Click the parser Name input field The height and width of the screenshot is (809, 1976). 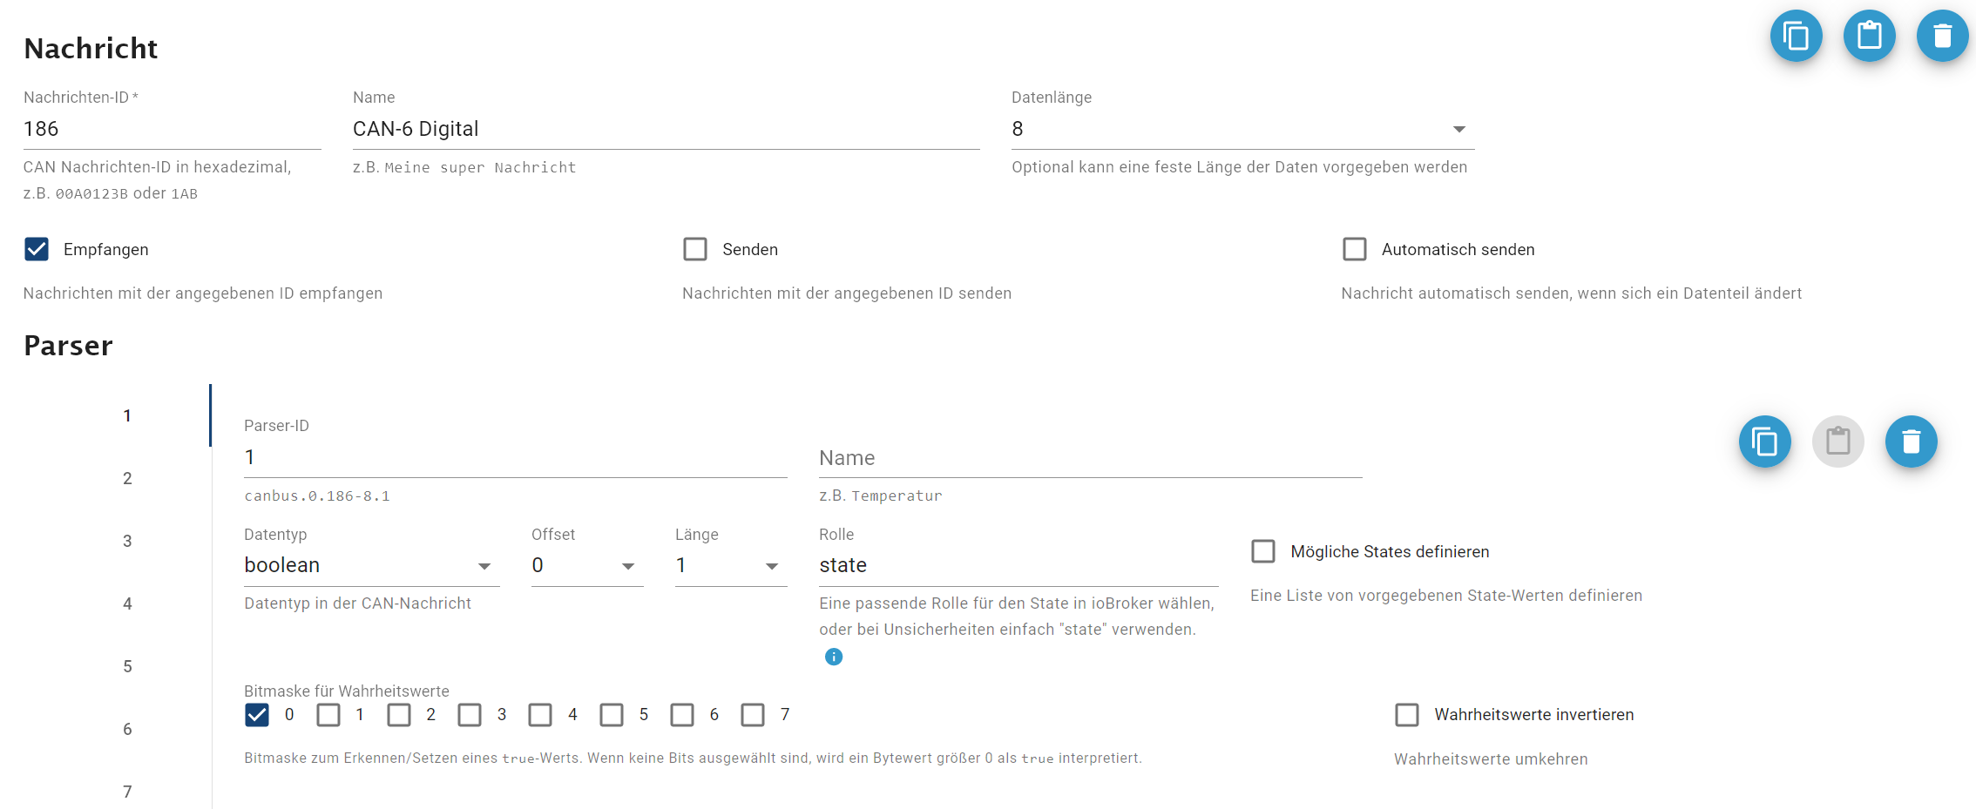[1089, 458]
